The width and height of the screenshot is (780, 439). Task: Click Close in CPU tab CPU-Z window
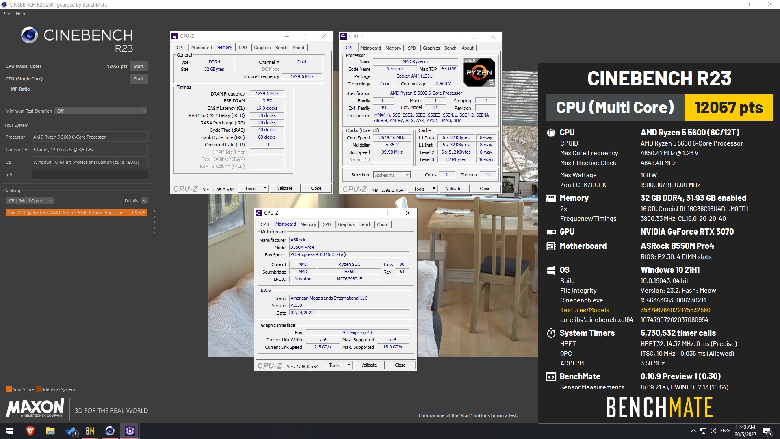coord(485,189)
